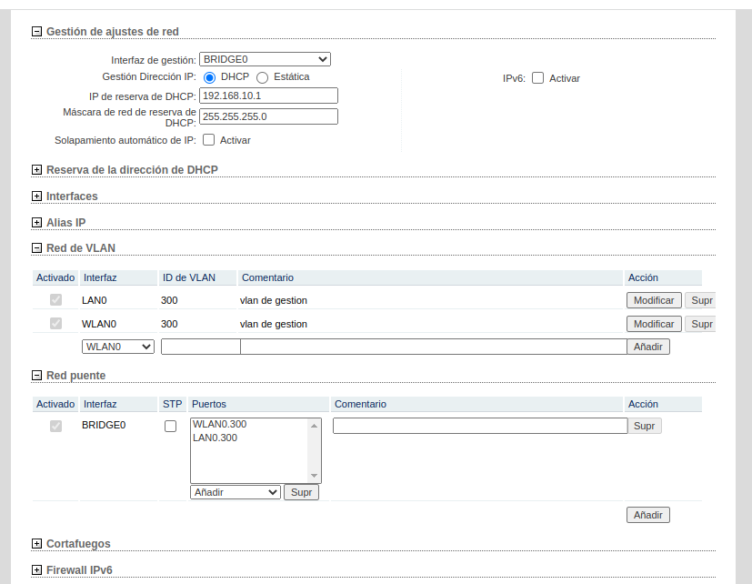Image resolution: width=752 pixels, height=584 pixels.
Task: Select the Estática radio button
Action: point(262,77)
